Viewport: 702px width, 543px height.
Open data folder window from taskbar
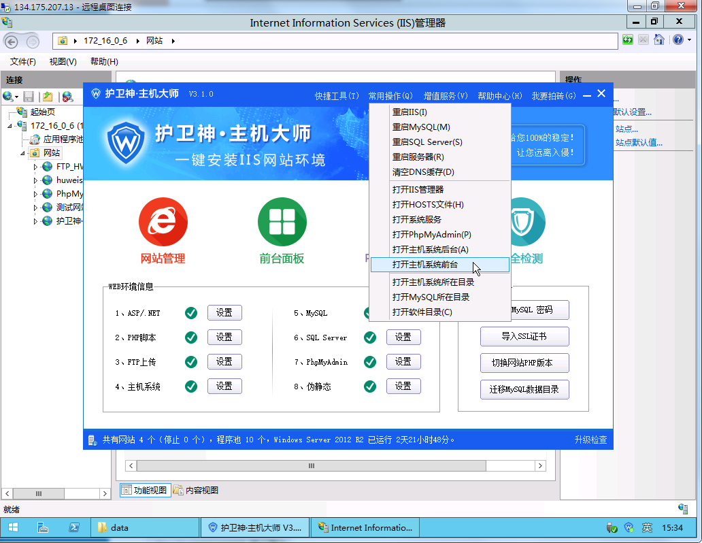tap(145, 528)
